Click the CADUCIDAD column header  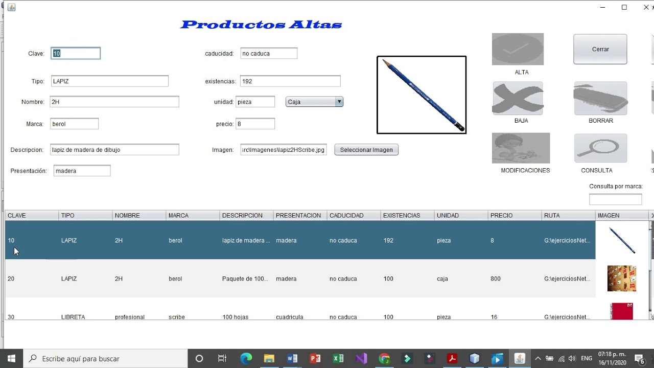354,216
